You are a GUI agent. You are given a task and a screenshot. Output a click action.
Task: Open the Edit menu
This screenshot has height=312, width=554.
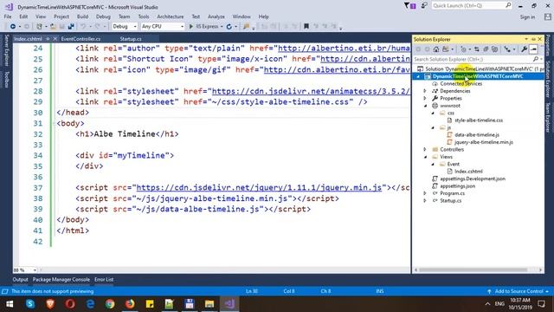pos(23,16)
